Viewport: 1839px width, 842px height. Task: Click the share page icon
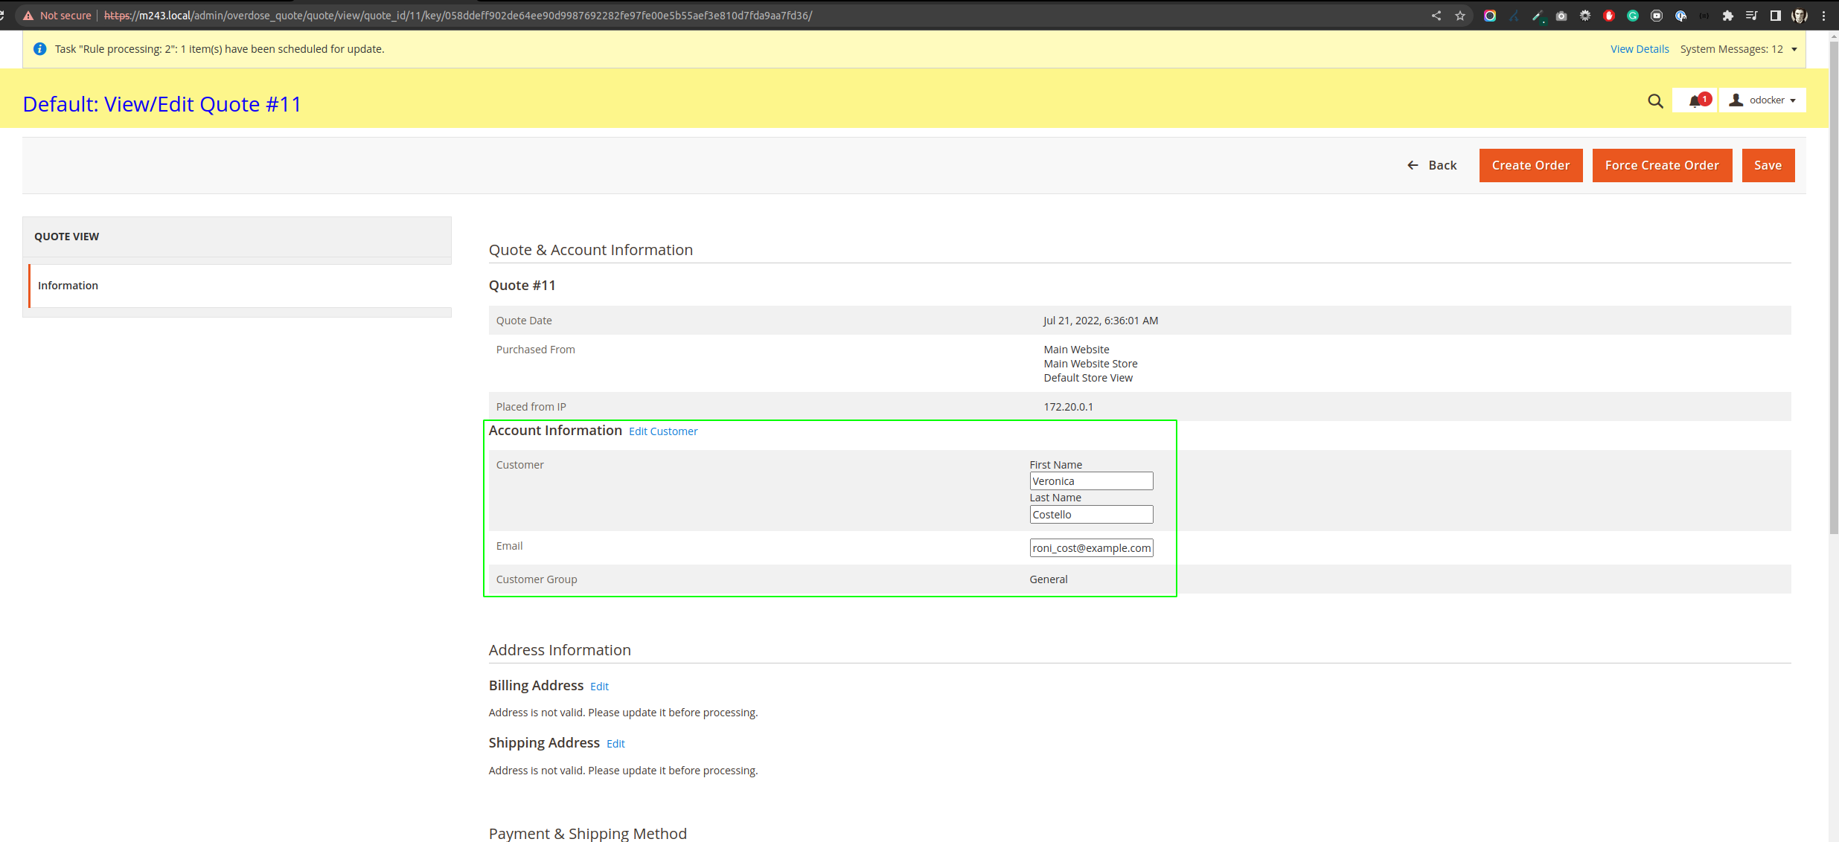[x=1436, y=16]
